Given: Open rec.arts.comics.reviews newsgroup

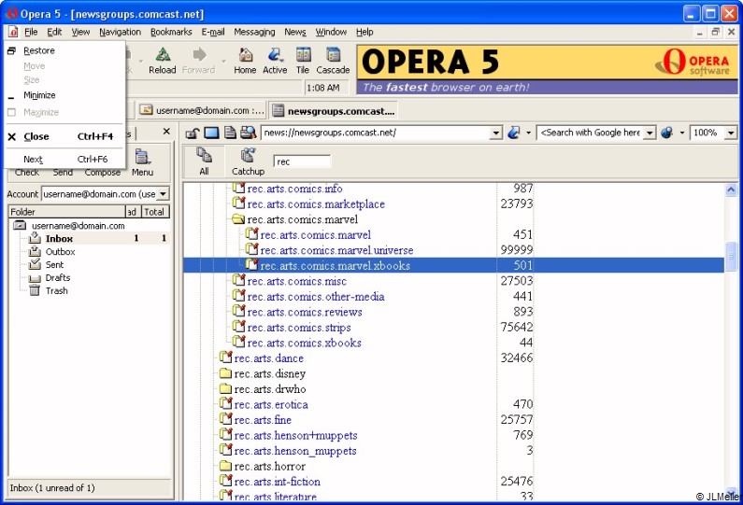Looking at the screenshot, I should tap(305, 312).
